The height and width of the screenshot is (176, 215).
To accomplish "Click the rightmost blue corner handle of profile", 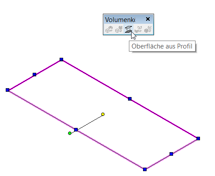I will click(198, 139).
